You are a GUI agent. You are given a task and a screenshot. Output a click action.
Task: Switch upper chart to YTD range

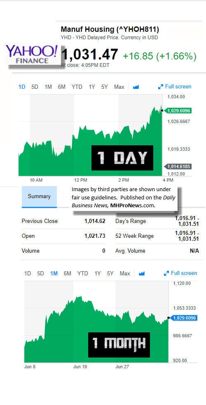[x=77, y=87]
